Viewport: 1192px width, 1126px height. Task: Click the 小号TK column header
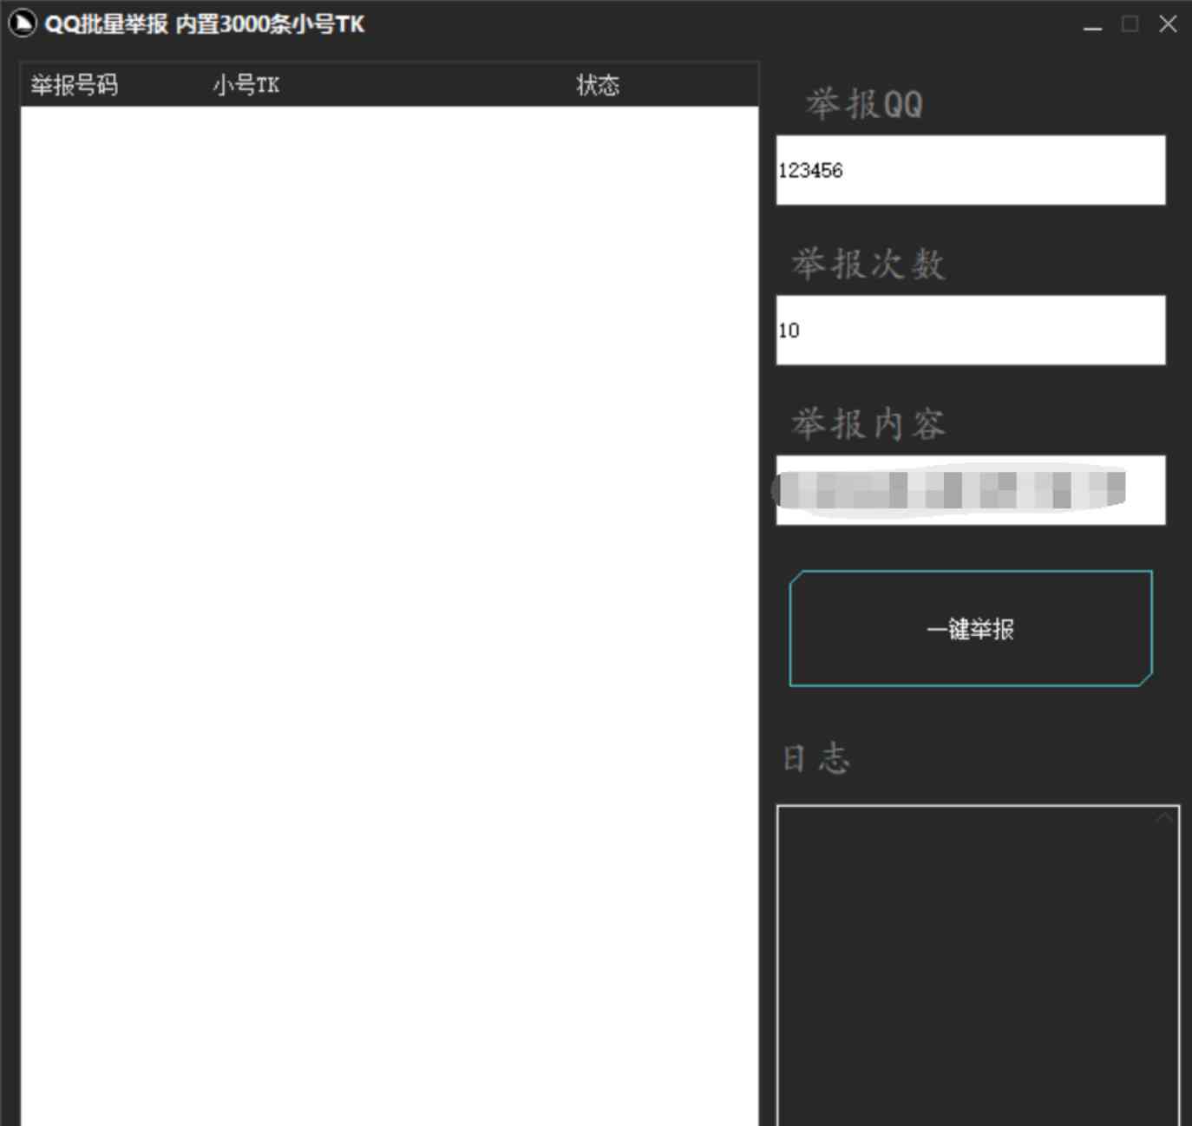246,85
